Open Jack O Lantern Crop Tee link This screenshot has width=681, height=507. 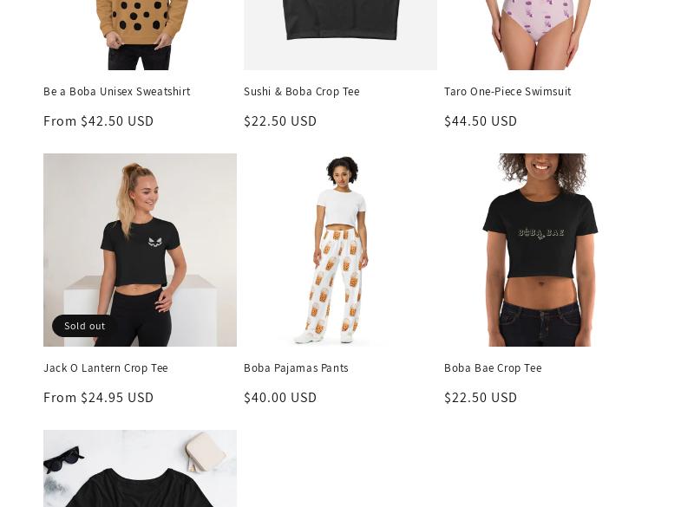click(106, 367)
